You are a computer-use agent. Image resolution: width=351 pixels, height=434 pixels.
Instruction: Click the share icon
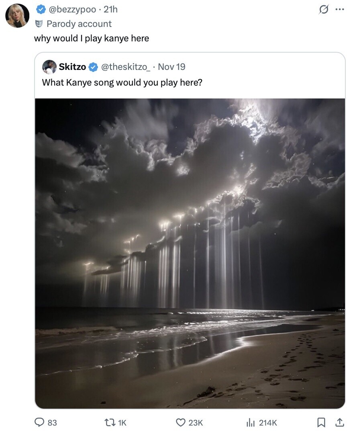[339, 422]
